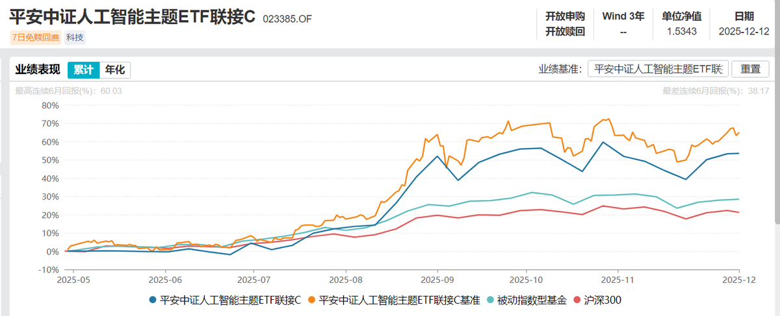
Task: Click the orange legend marker for 联接C基准
Action: 313,300
